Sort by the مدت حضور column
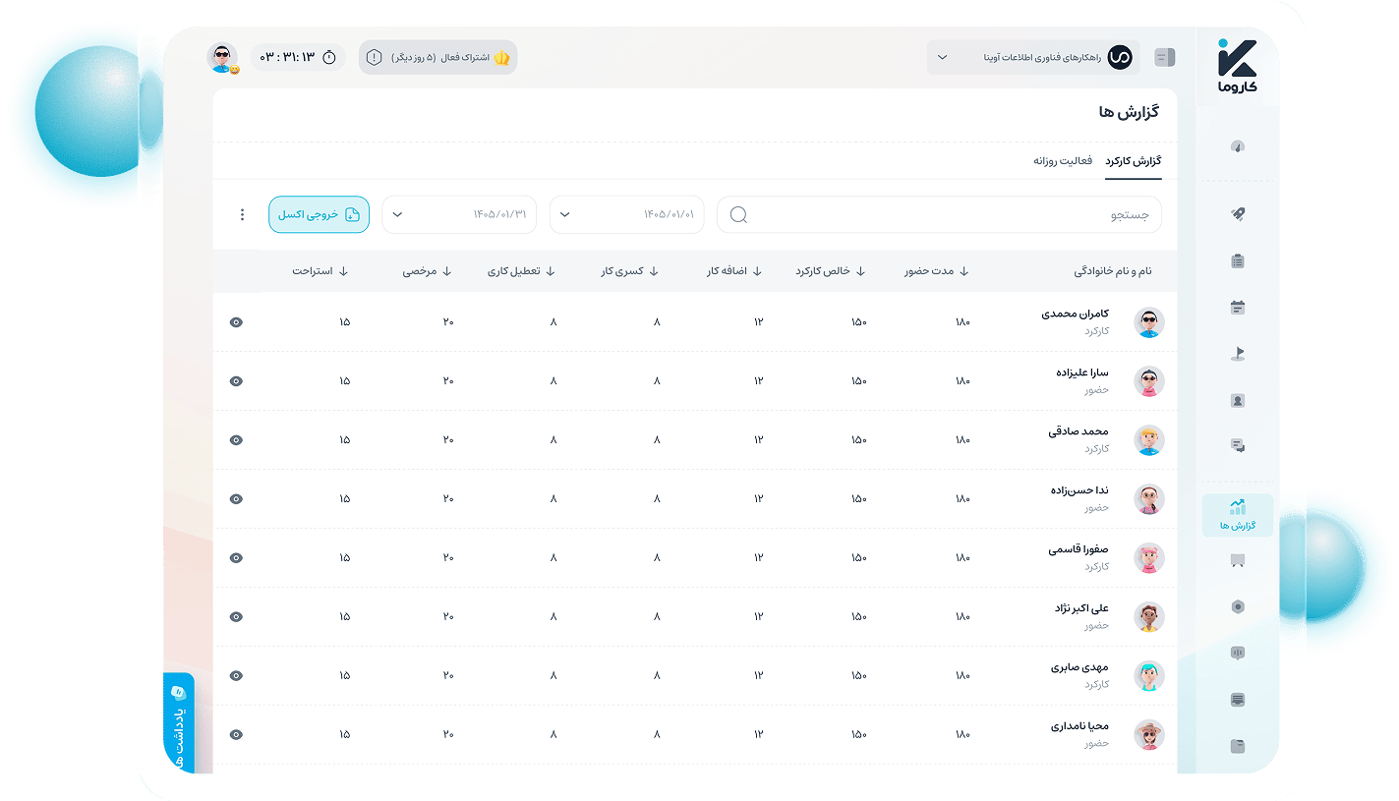The width and height of the screenshot is (1399, 801). pyautogui.click(x=937, y=271)
